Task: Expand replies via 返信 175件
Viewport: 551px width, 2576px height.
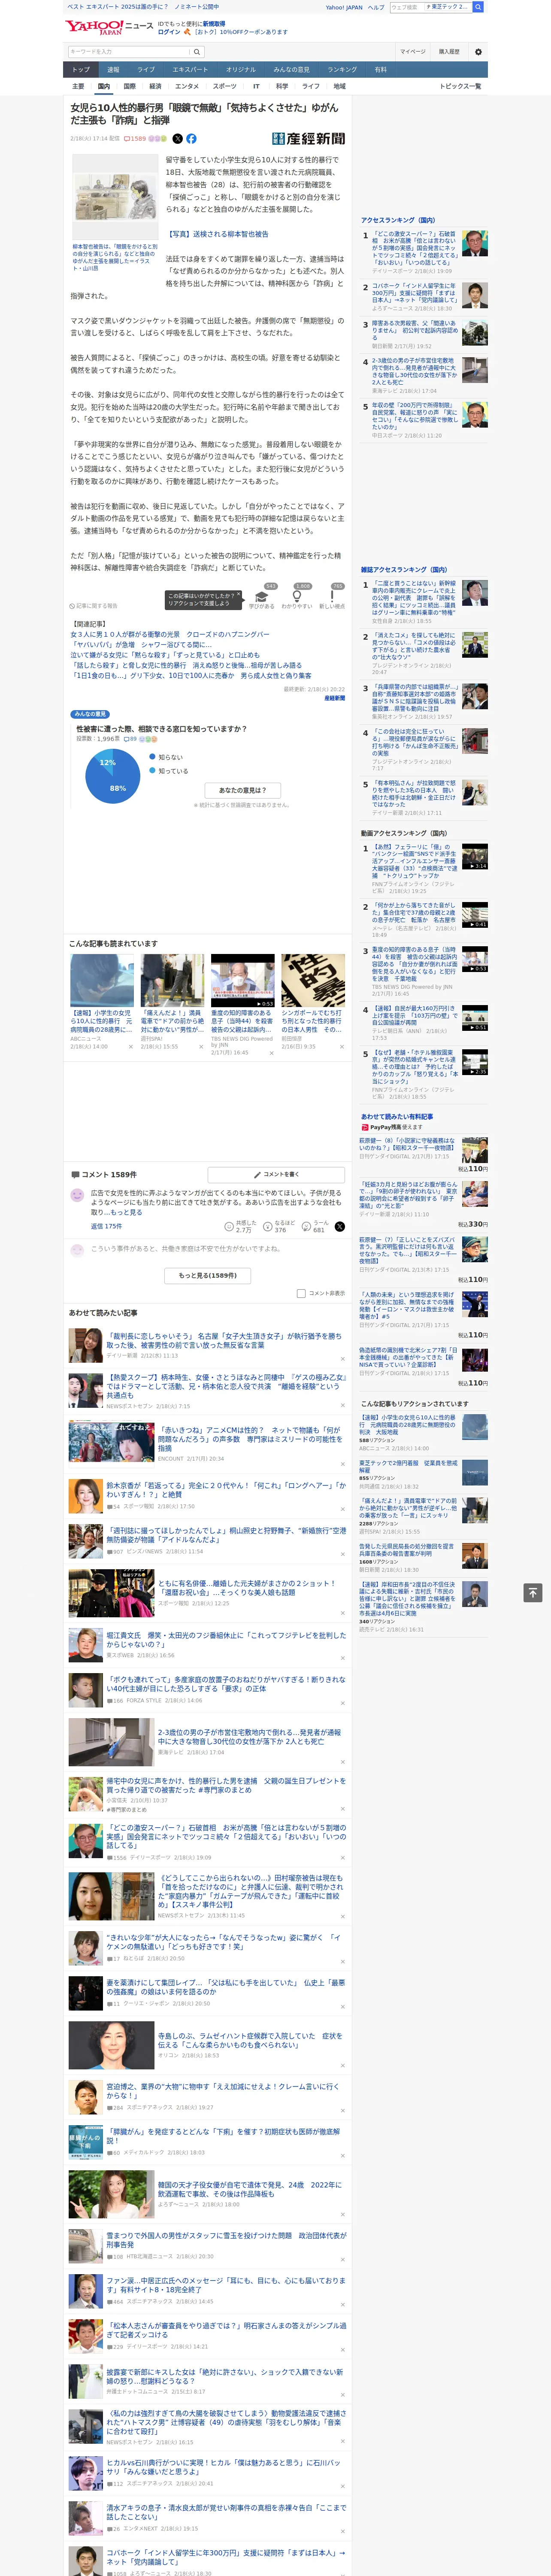Action: pos(106,1226)
